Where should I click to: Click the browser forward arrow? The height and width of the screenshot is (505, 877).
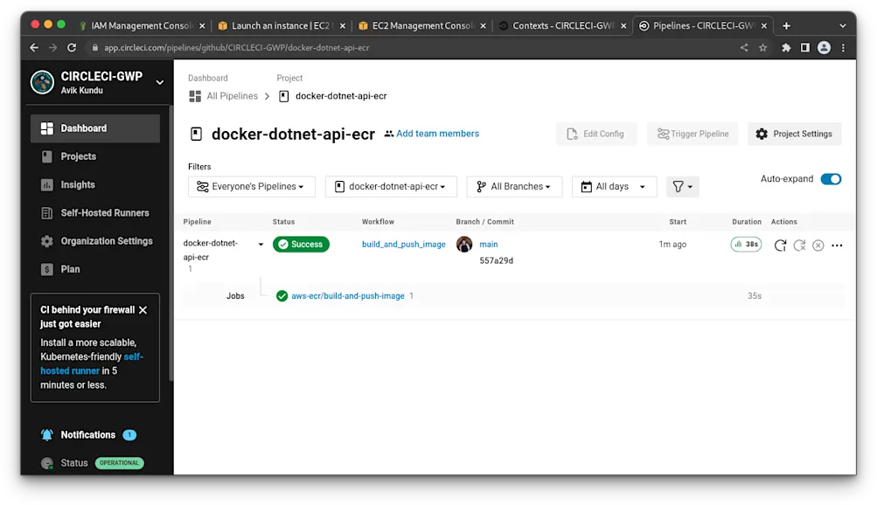point(52,48)
